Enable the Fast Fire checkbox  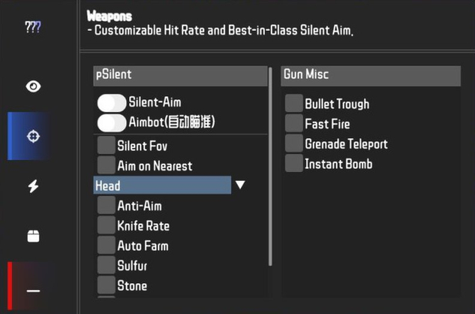(294, 123)
